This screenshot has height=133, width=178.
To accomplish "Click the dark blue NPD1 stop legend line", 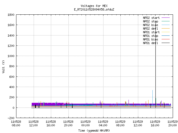I will tap(166, 36).
